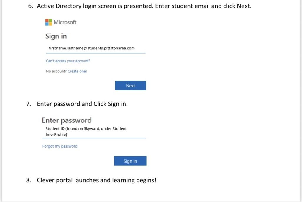Follow the "Create one!" link
302x202 pixels.
coord(77,71)
